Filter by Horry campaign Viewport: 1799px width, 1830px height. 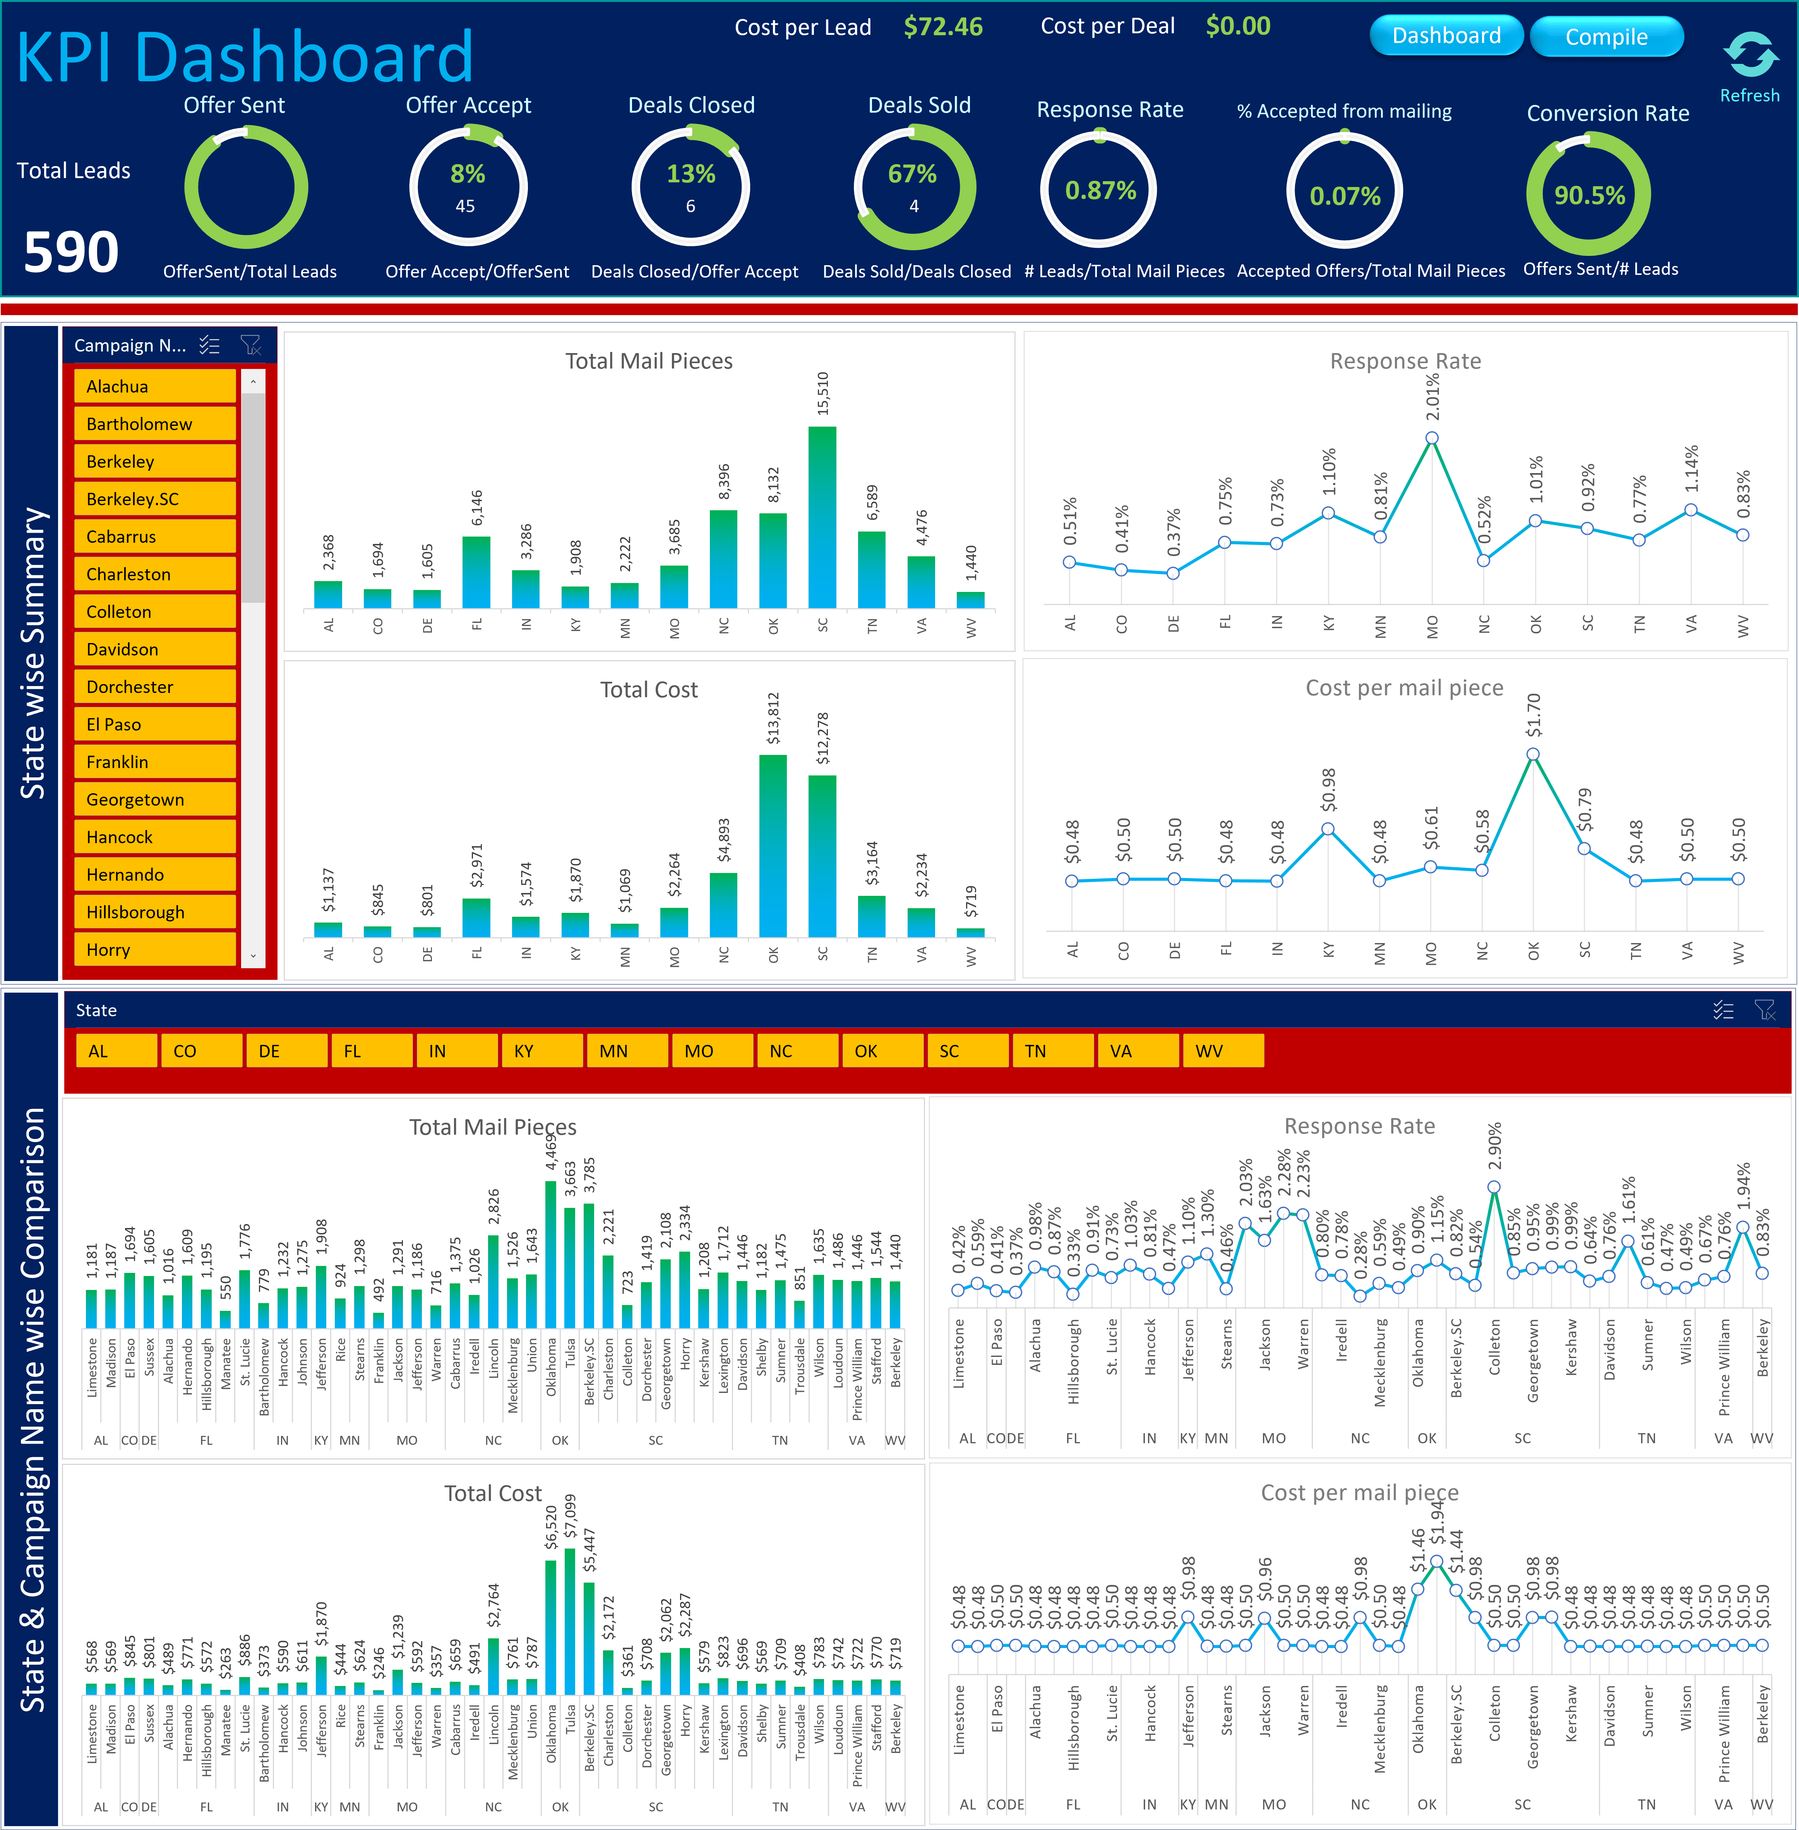pos(155,950)
